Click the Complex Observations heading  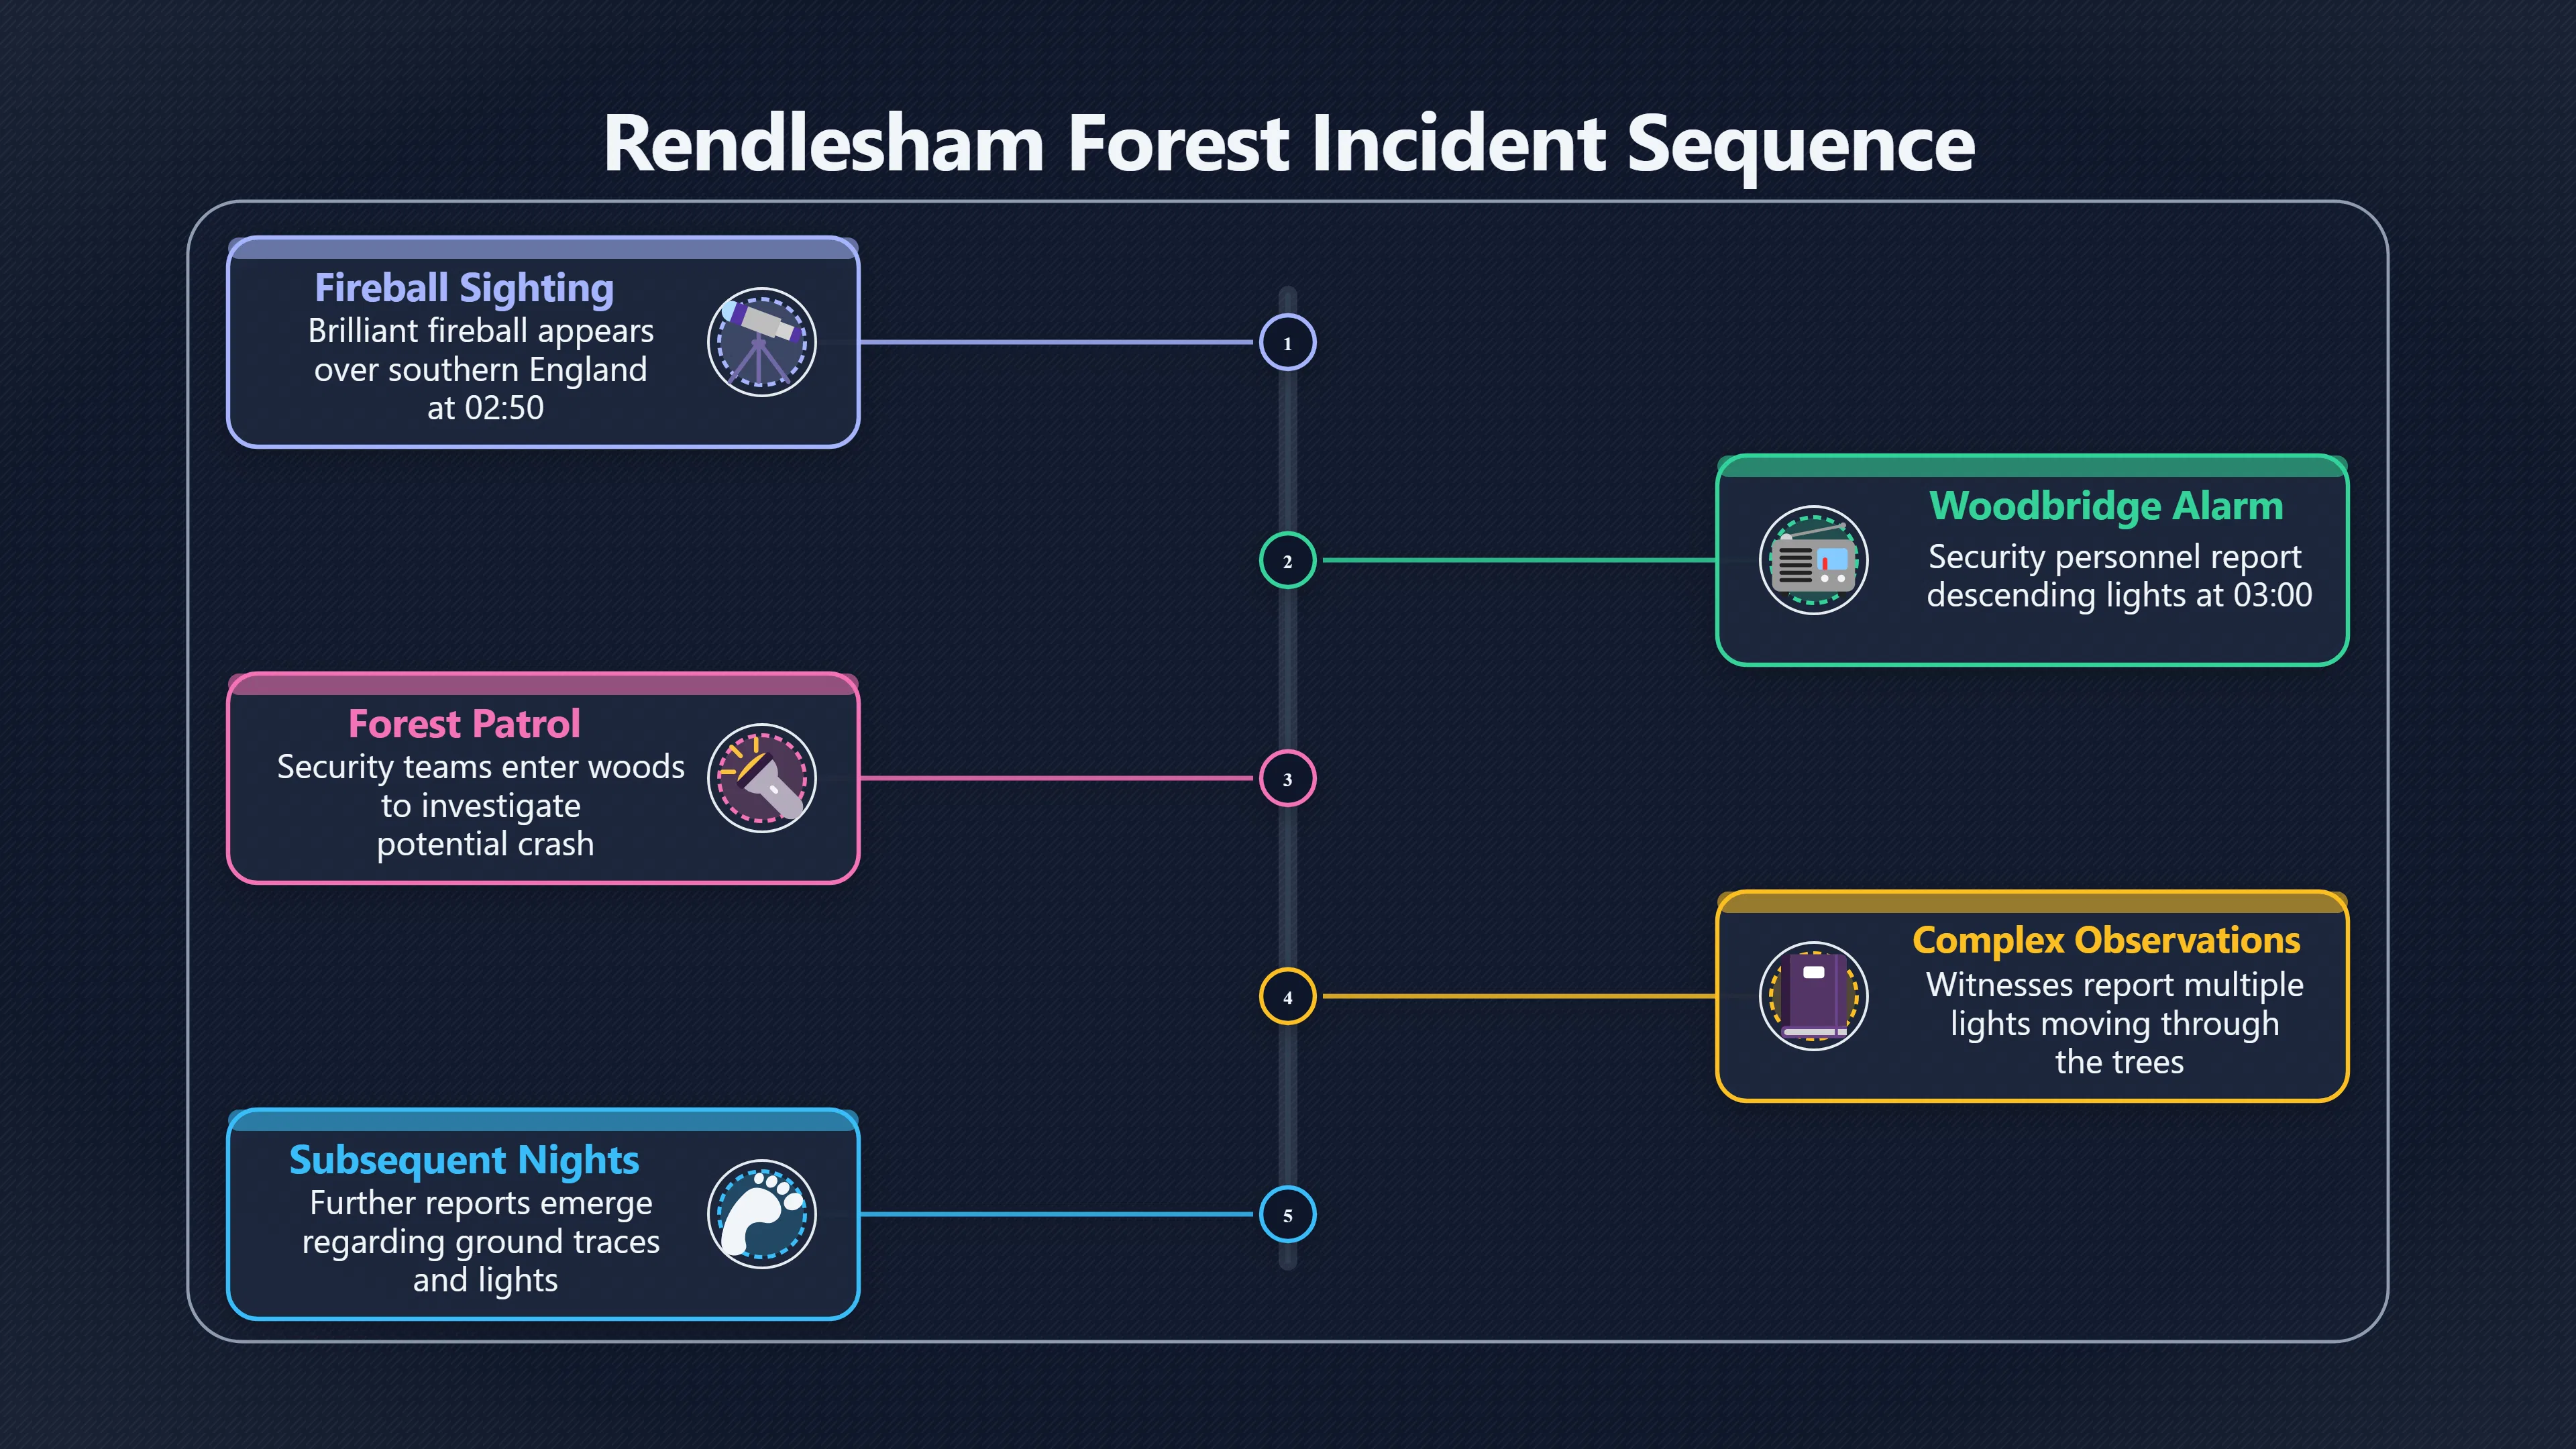tap(2106, 941)
